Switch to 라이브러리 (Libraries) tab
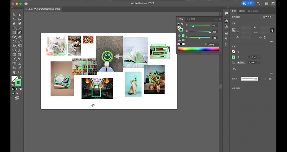 pyautogui.click(x=253, y=11)
